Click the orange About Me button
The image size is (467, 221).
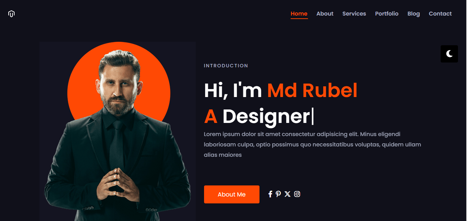click(231, 194)
